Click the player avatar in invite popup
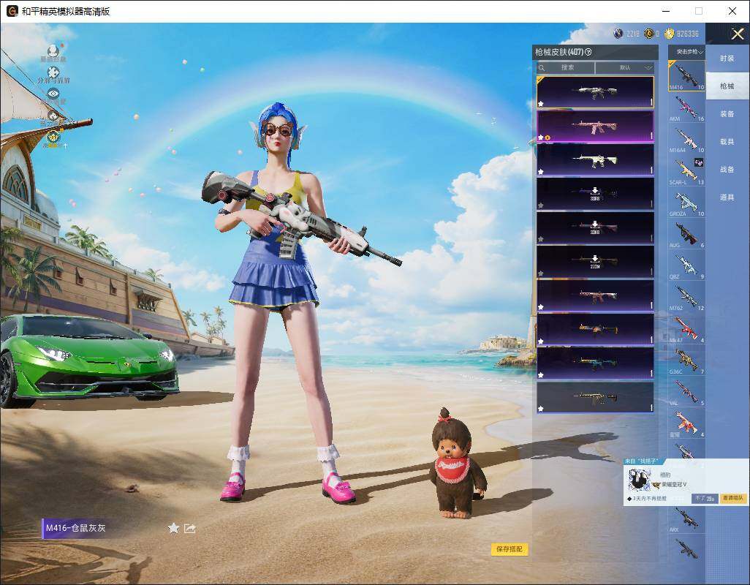Image resolution: width=750 pixels, height=585 pixels. (639, 480)
